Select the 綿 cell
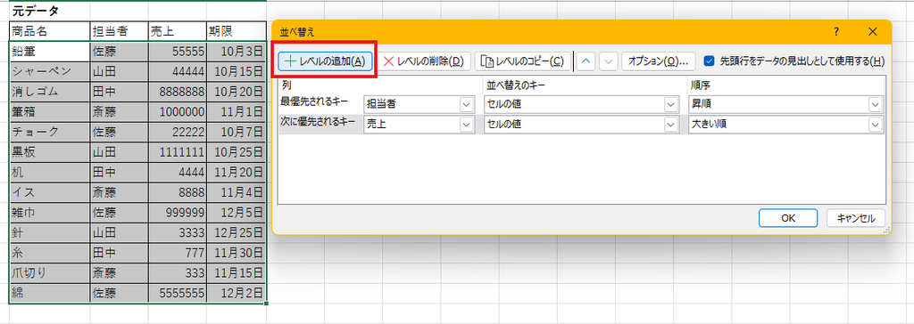The width and height of the screenshot is (914, 324). click(x=50, y=293)
